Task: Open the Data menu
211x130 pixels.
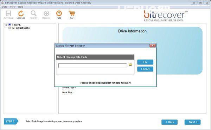Action: click(5, 7)
